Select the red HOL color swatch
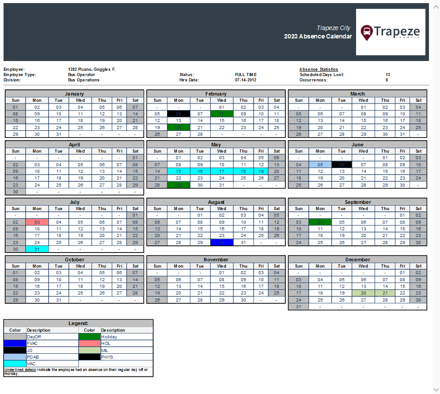The width and height of the screenshot is (440, 394). pos(90,344)
